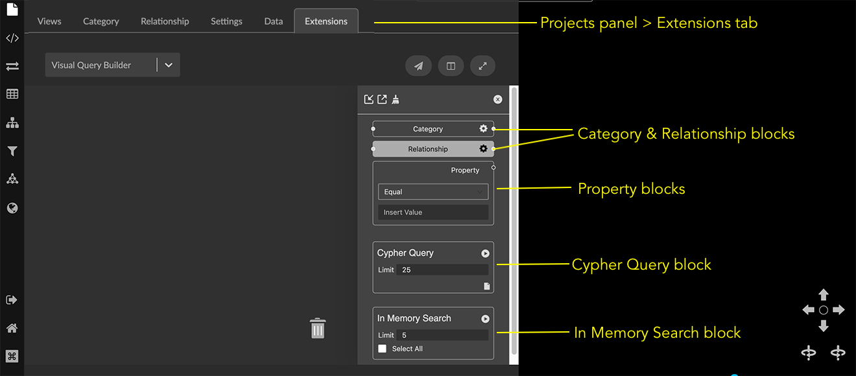This screenshot has height=376, width=856.
Task: Click the code editor icon in left sidebar
Action: tap(12, 38)
